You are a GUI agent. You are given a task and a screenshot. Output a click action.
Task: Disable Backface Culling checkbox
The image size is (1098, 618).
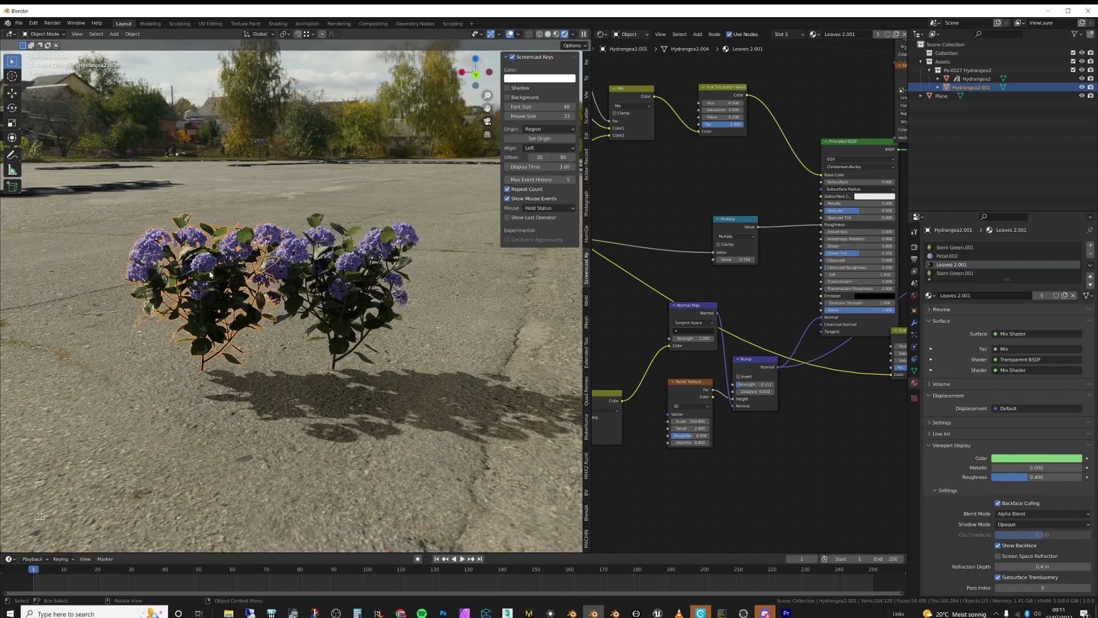point(998,504)
